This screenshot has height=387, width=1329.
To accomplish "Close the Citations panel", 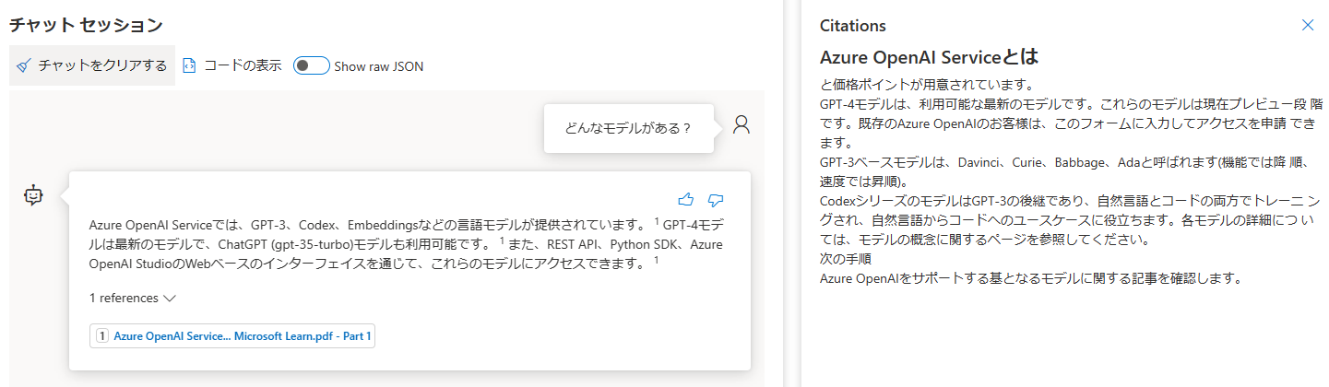I will 1307,26.
